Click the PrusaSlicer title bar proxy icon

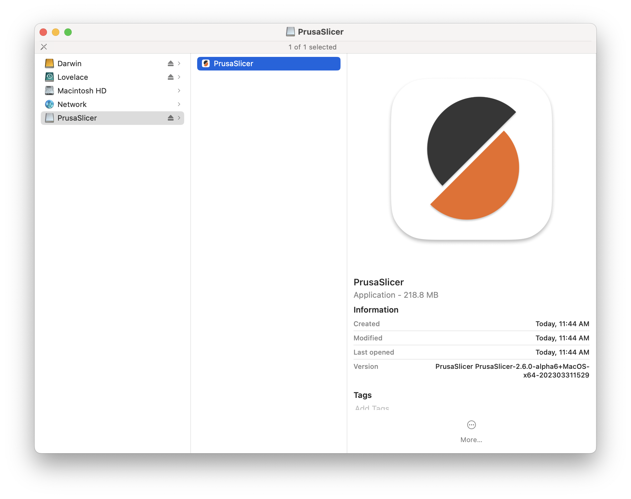tap(290, 32)
